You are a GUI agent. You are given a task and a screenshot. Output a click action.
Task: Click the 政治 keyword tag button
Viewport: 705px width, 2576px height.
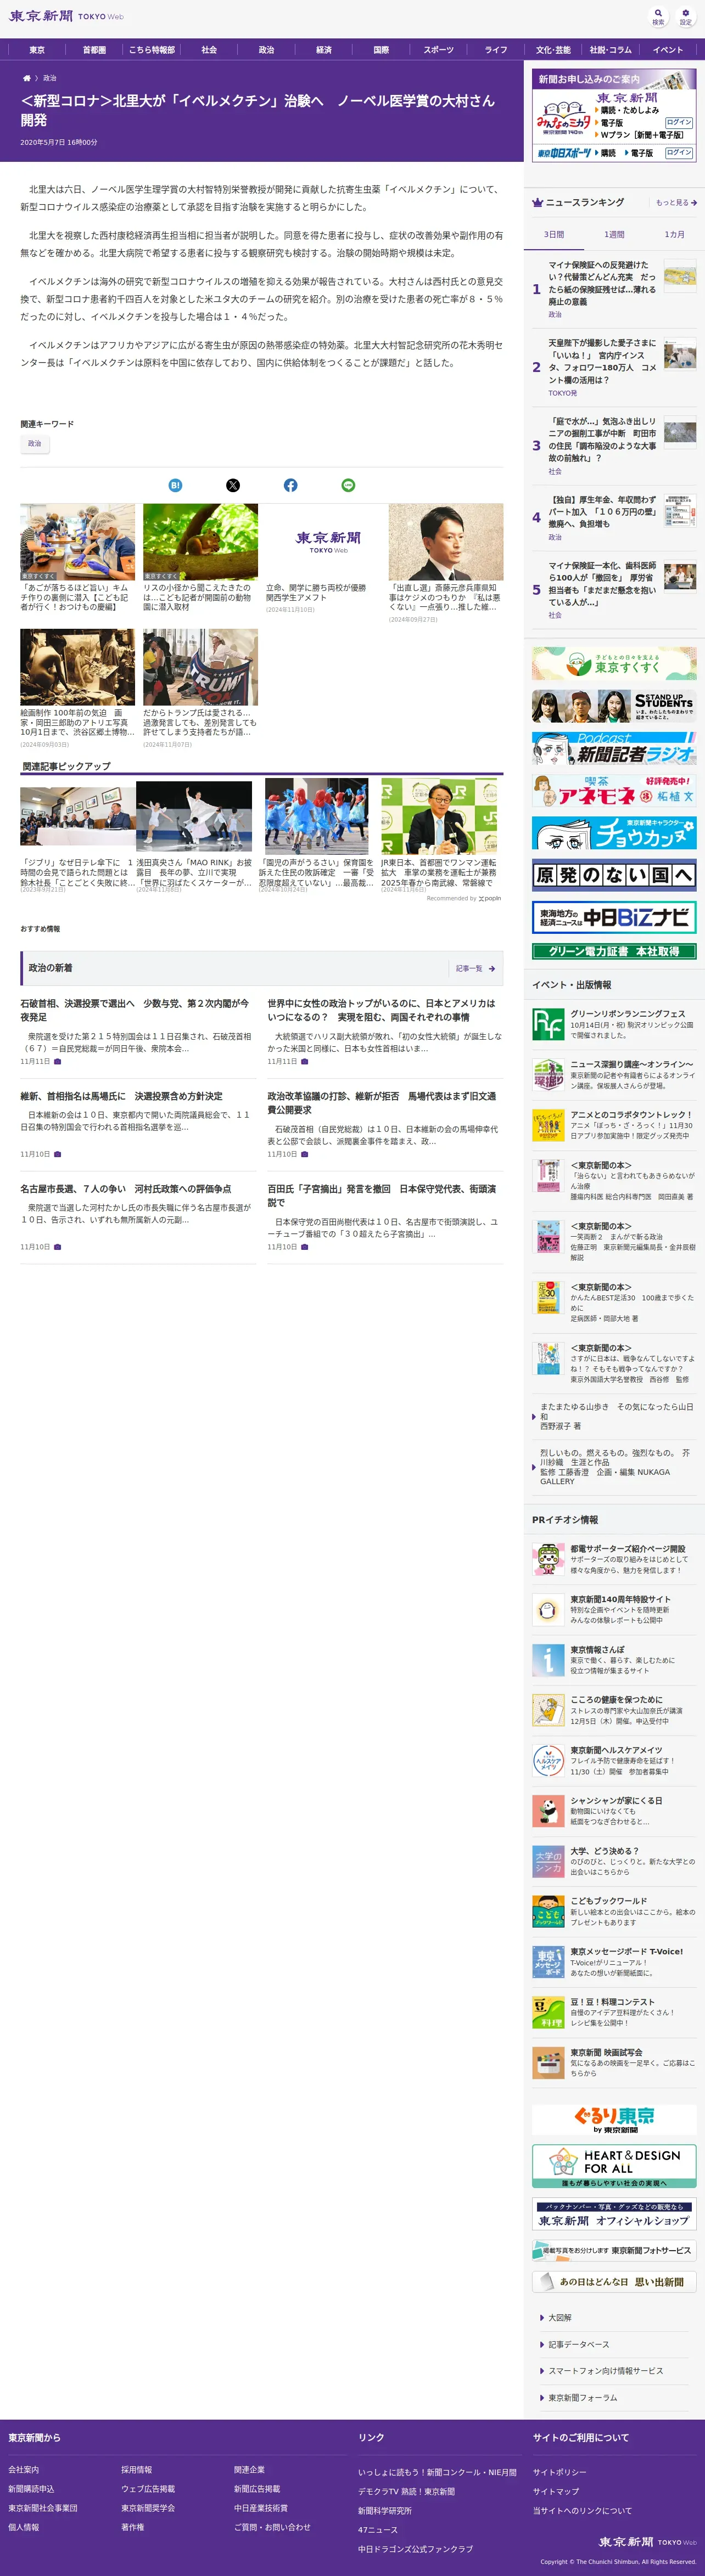point(35,443)
